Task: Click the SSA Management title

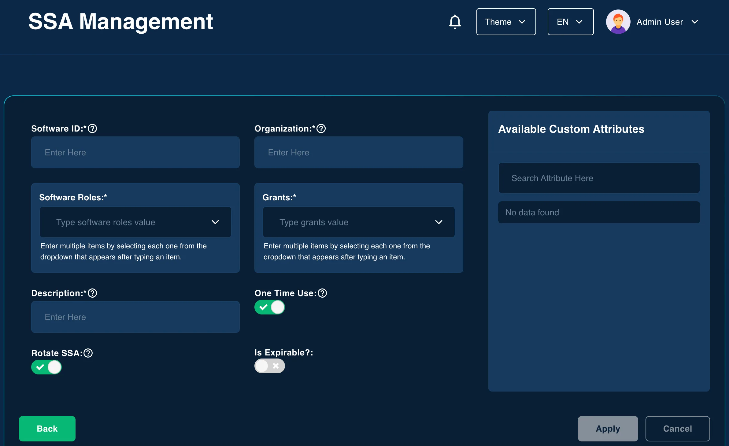Action: point(120,22)
